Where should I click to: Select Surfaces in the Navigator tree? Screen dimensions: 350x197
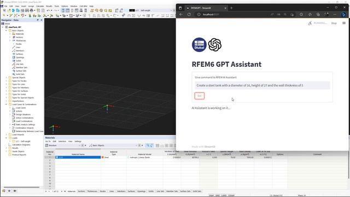click(x=19, y=54)
